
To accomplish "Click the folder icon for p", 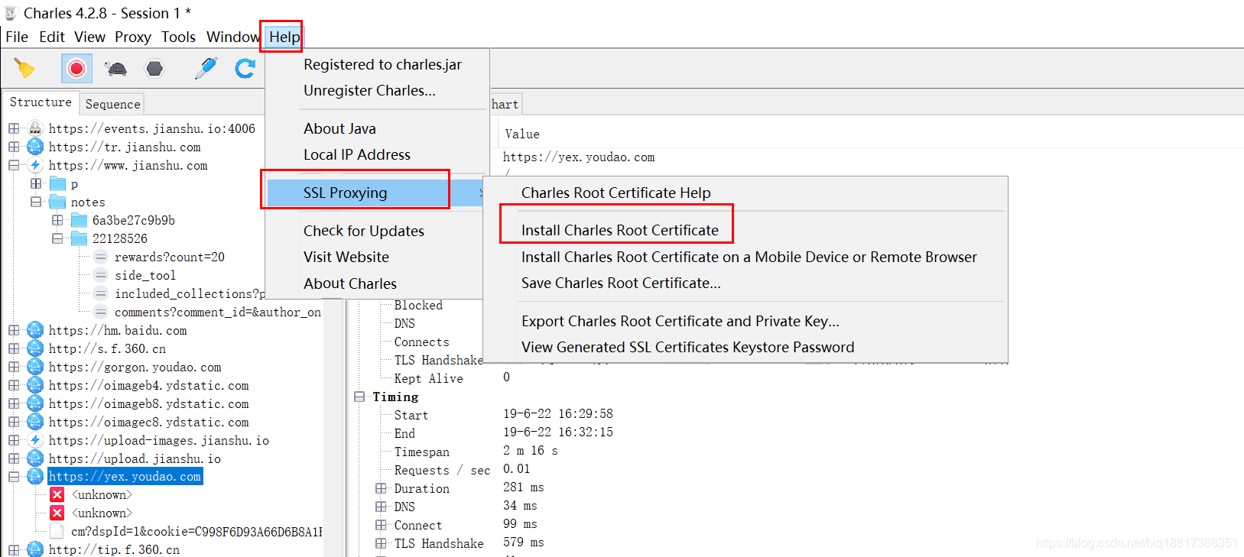I will tap(57, 183).
